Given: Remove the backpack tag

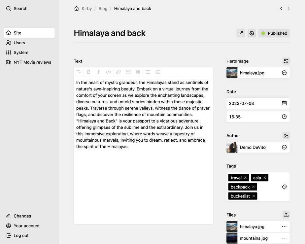Looking at the screenshot, I should [254, 187].
